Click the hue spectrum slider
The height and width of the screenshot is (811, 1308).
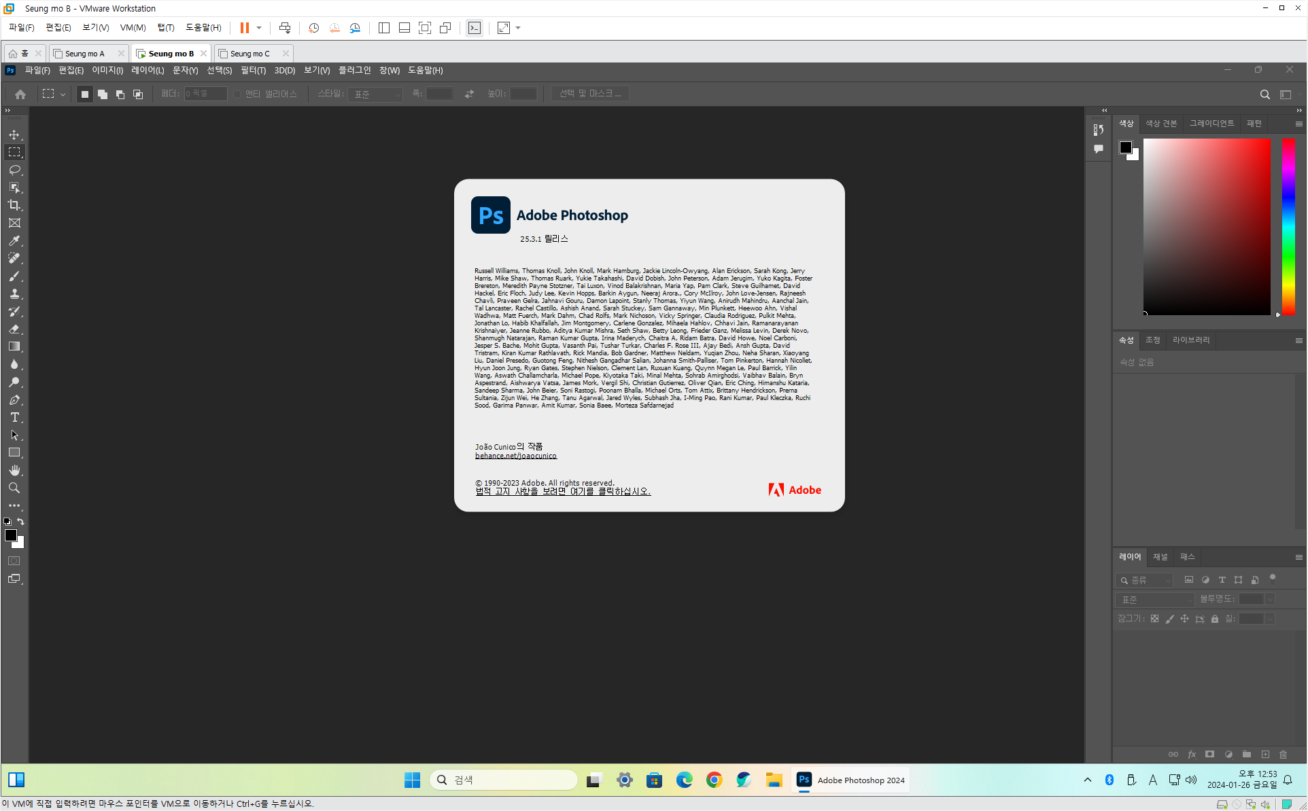(x=1288, y=226)
